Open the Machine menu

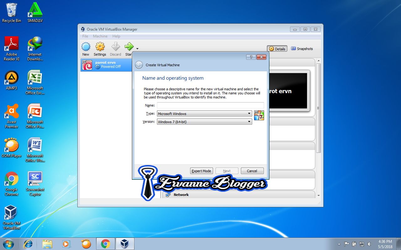click(100, 36)
